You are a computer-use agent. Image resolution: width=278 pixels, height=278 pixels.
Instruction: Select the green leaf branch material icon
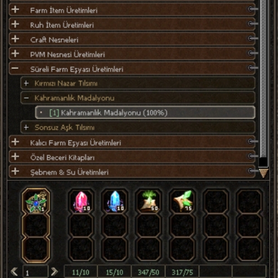182,202
